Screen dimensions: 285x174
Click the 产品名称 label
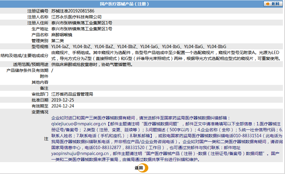(40, 35)
